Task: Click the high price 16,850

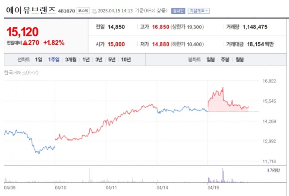Action: tap(160, 27)
